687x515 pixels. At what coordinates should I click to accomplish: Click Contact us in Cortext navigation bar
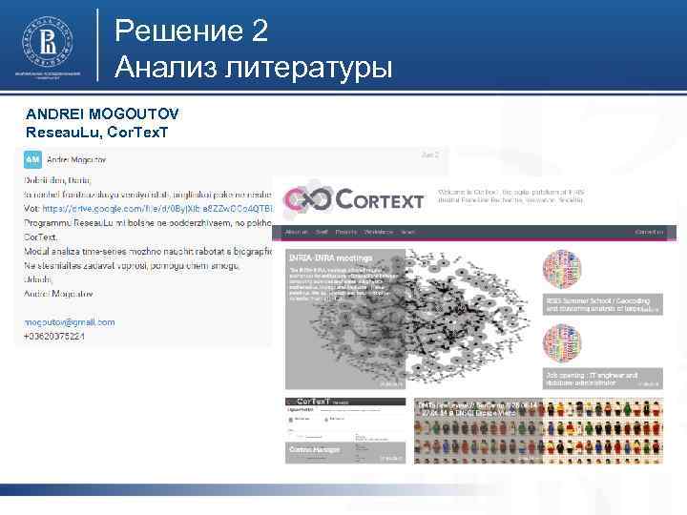coord(649,232)
